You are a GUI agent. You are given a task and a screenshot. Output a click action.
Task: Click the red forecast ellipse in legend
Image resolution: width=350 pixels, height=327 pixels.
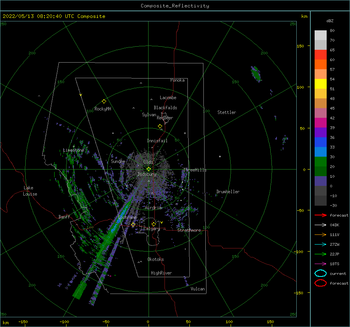(320, 283)
